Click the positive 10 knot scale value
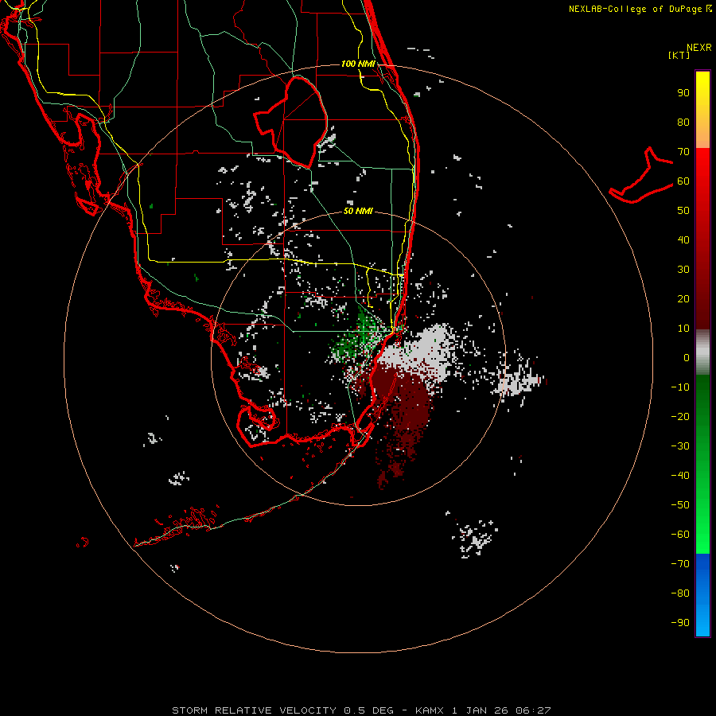Viewport: 716px width, 716px height. (x=683, y=329)
